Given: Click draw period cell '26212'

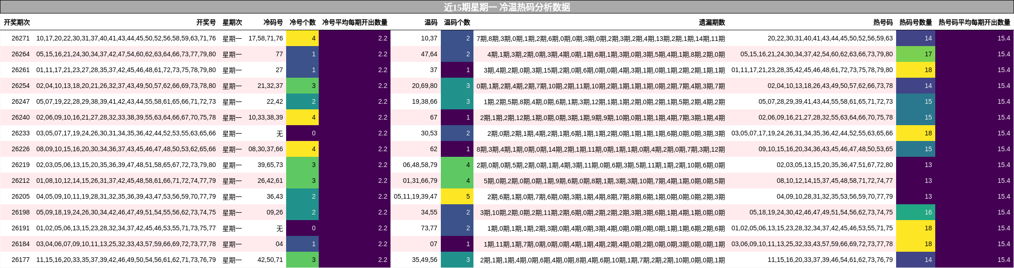Looking at the screenshot, I should 21,181.
